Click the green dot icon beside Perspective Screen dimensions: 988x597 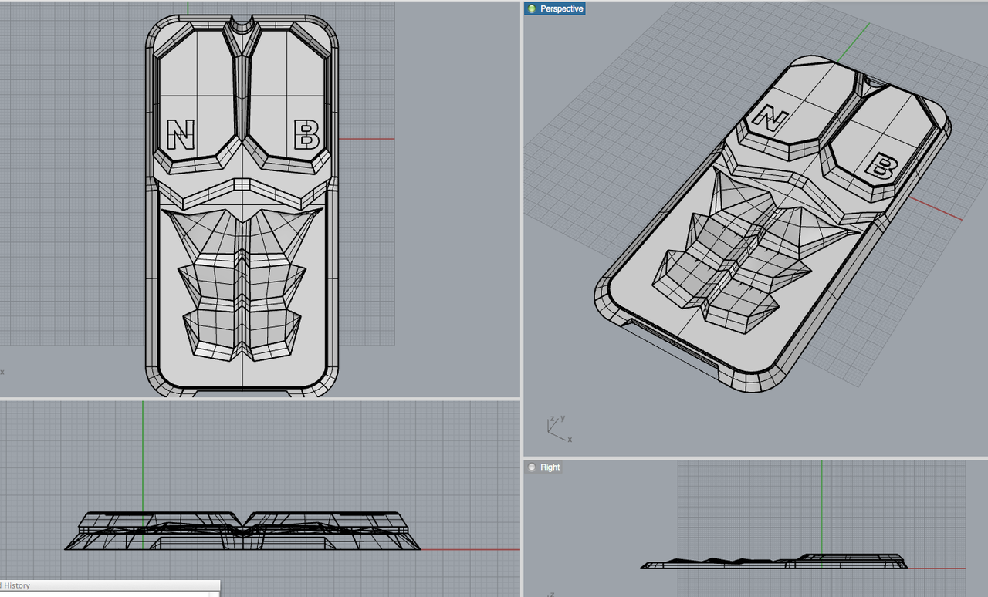pyautogui.click(x=531, y=8)
